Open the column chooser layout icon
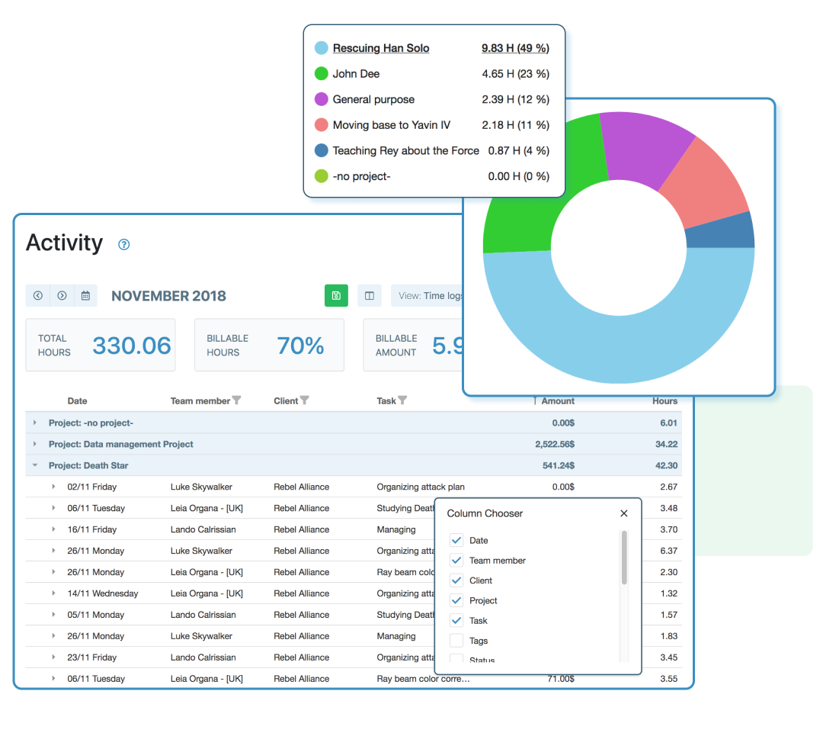Image resolution: width=823 pixels, height=733 pixels. pos(370,296)
